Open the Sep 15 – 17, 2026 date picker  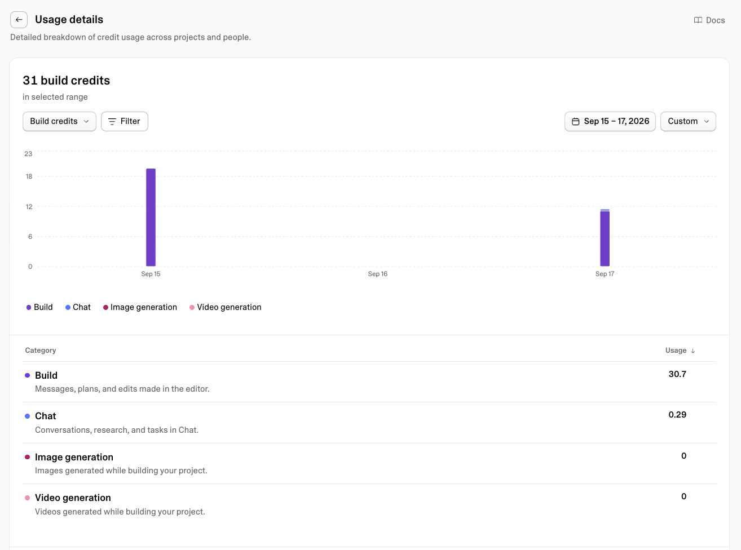click(x=610, y=121)
